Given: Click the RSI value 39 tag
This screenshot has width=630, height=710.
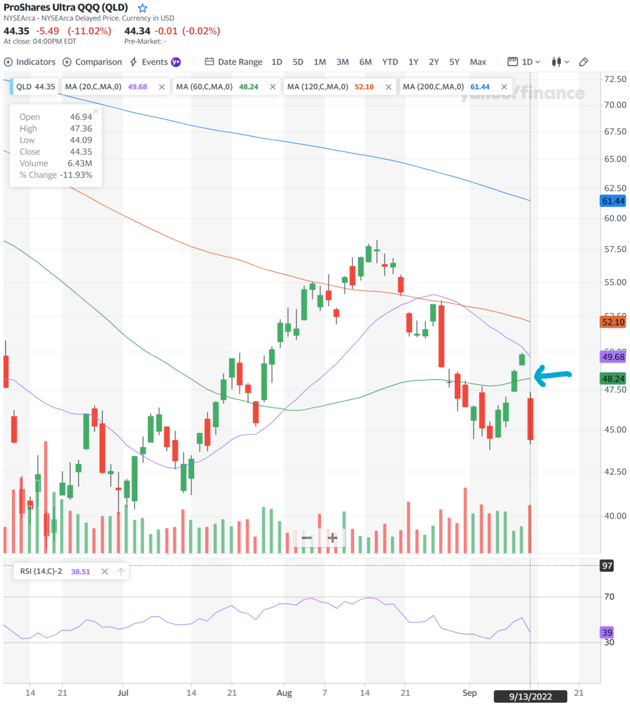Looking at the screenshot, I should [607, 632].
